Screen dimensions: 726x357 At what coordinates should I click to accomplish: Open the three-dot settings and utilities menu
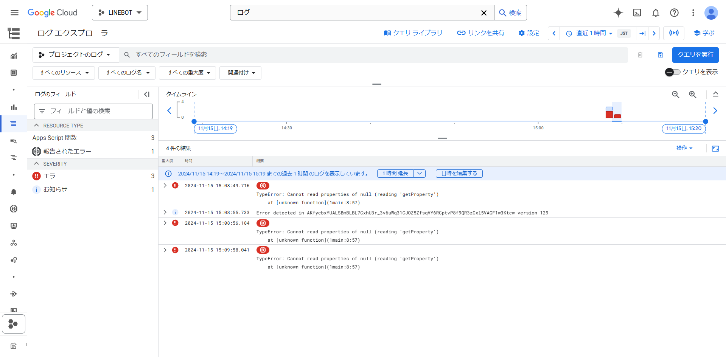point(693,12)
